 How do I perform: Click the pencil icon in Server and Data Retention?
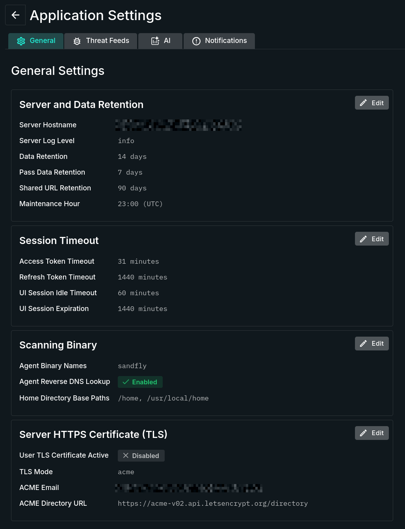(363, 102)
